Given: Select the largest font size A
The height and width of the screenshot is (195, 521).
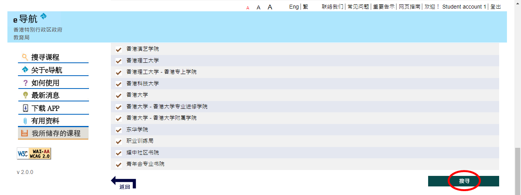Looking at the screenshot, I should pos(270,7).
